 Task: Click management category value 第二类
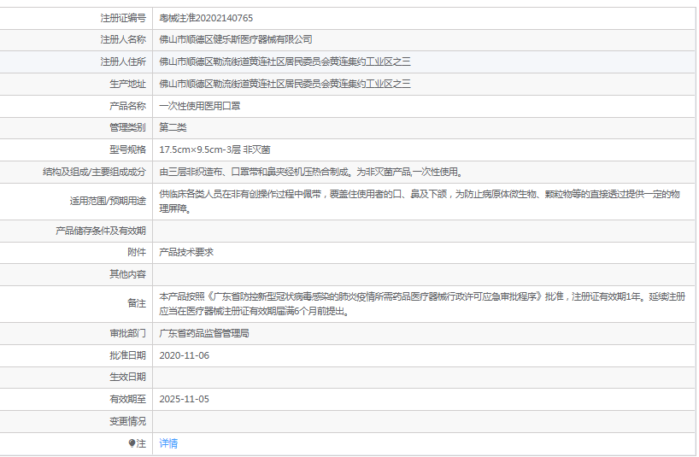[173, 127]
